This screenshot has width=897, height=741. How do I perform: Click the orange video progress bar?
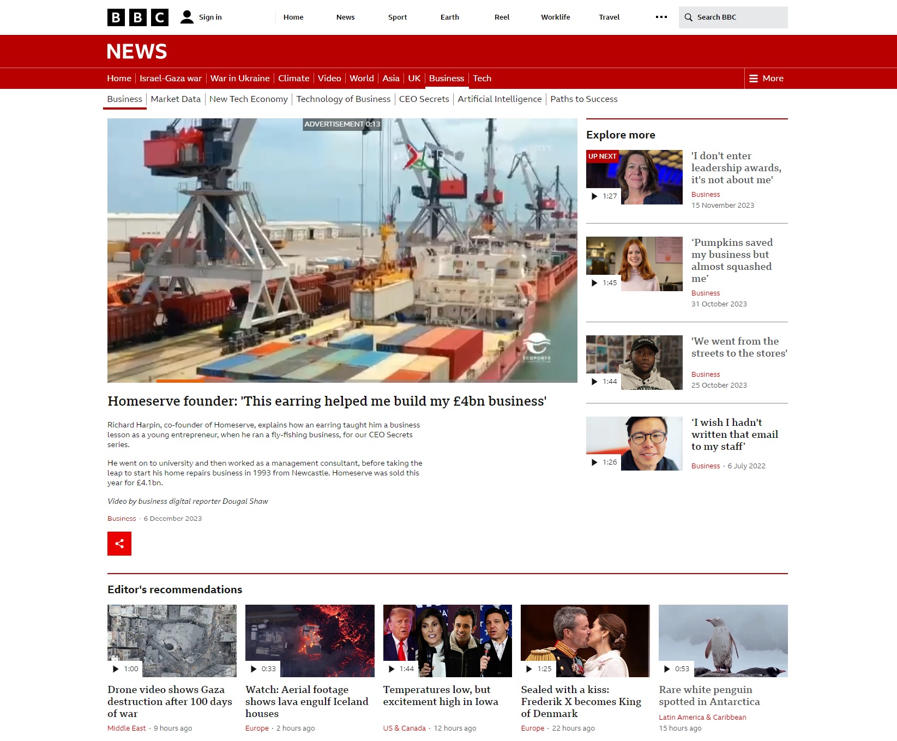pyautogui.click(x=180, y=381)
